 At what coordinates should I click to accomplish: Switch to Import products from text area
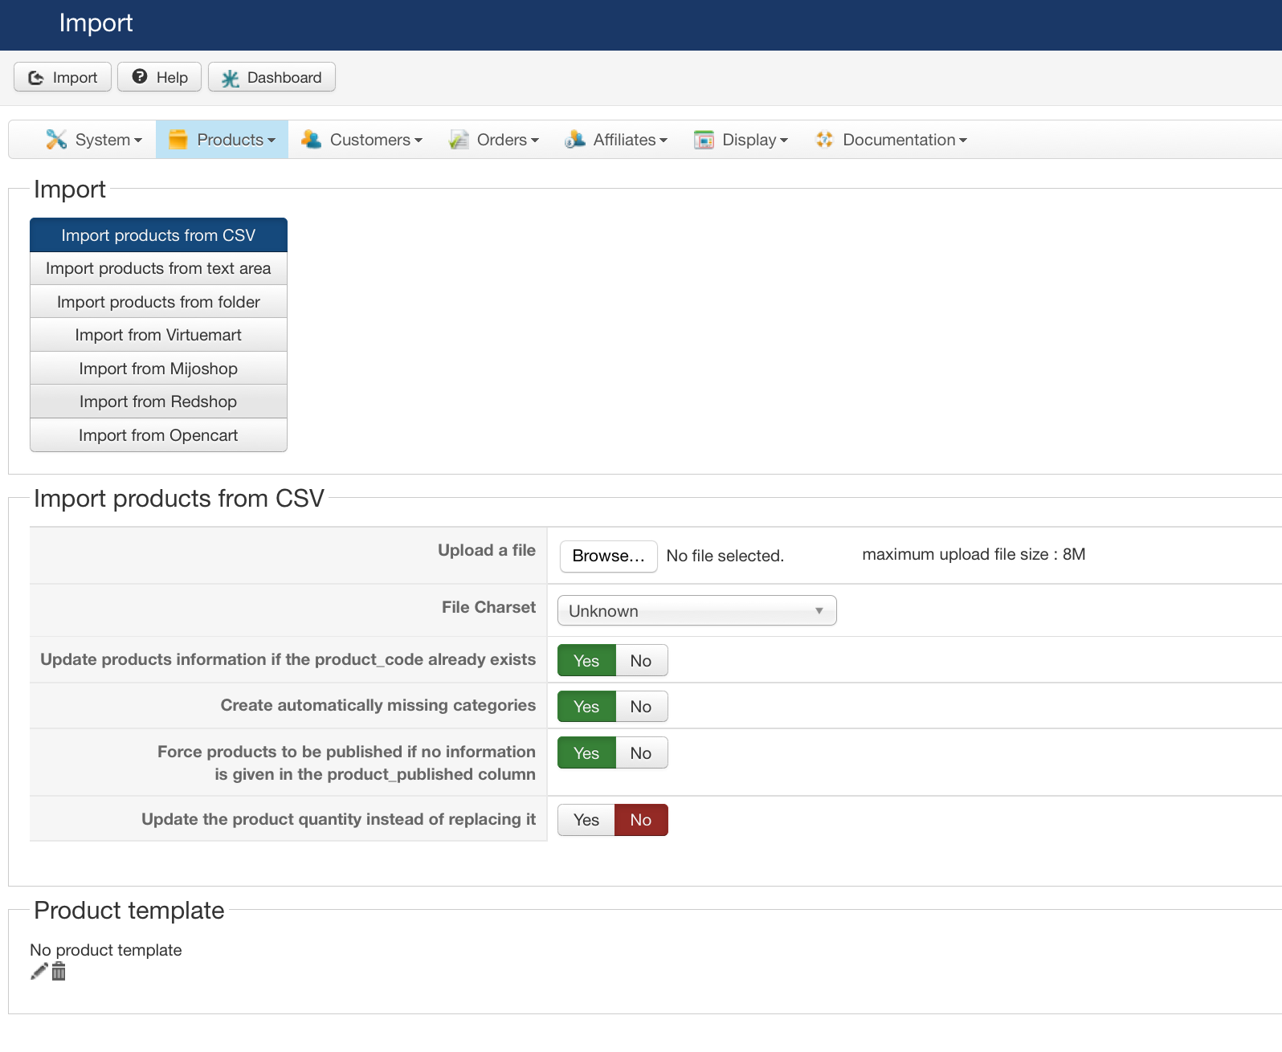[158, 268]
